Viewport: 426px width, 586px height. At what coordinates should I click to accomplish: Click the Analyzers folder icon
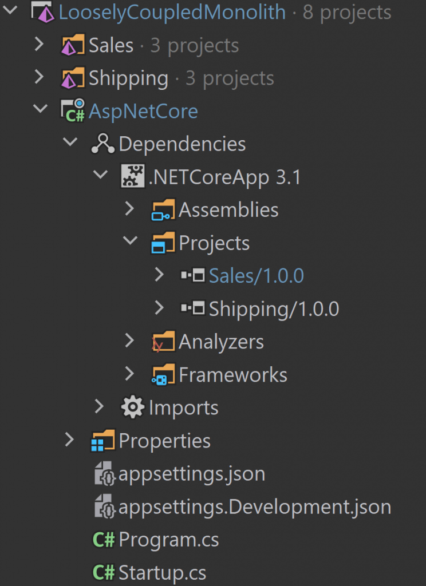(163, 342)
